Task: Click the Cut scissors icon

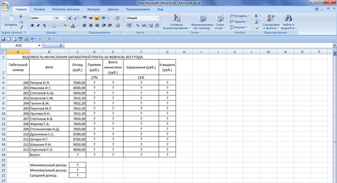Action: pos(21,16)
